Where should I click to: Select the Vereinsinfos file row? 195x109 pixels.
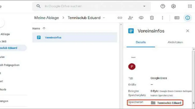[75, 37]
